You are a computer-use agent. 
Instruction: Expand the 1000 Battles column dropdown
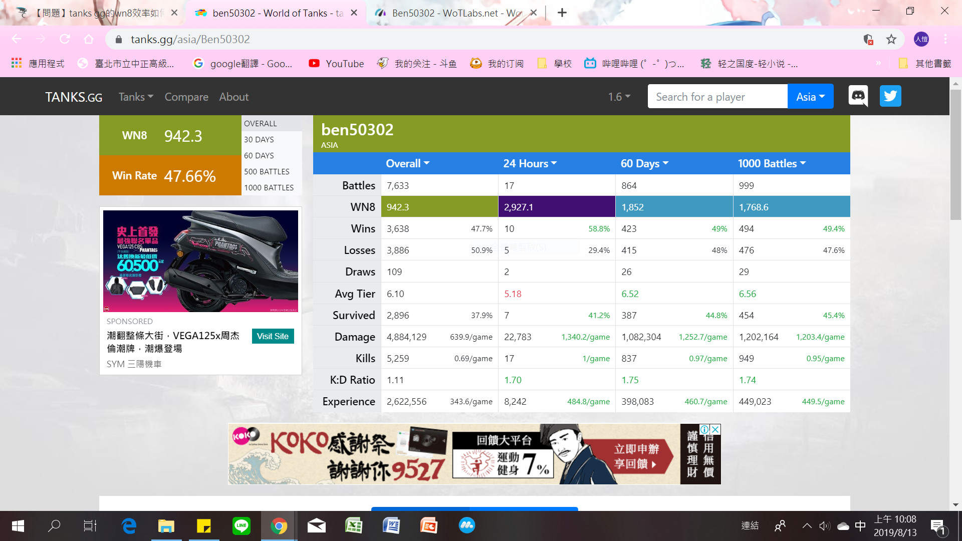(x=772, y=163)
